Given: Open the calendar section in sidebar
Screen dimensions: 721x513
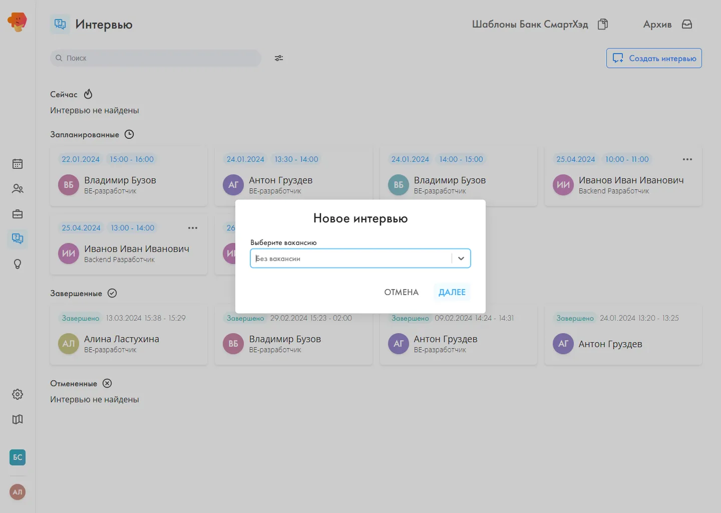Looking at the screenshot, I should (18, 164).
